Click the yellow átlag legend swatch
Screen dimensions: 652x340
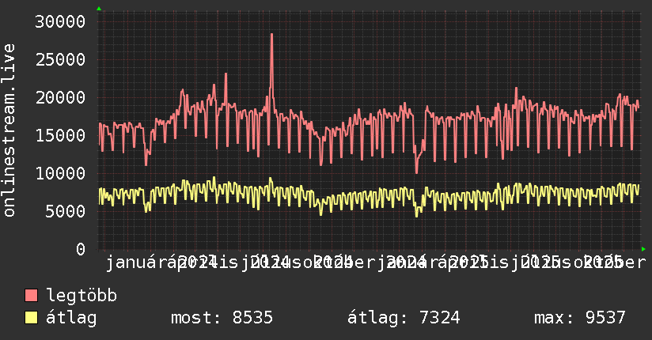point(31,318)
